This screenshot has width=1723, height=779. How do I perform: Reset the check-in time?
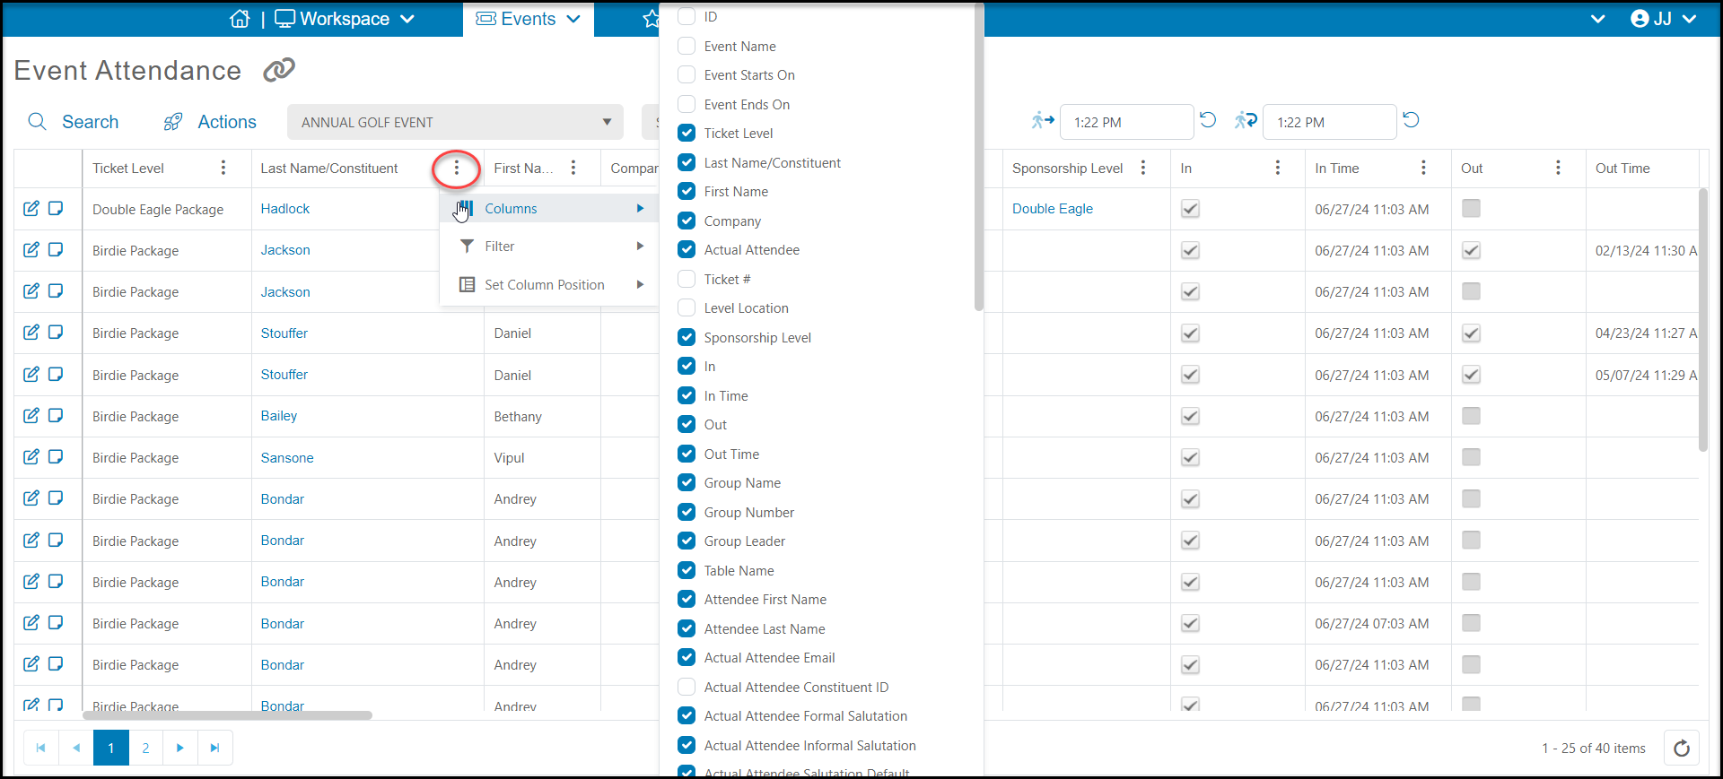[x=1208, y=120]
